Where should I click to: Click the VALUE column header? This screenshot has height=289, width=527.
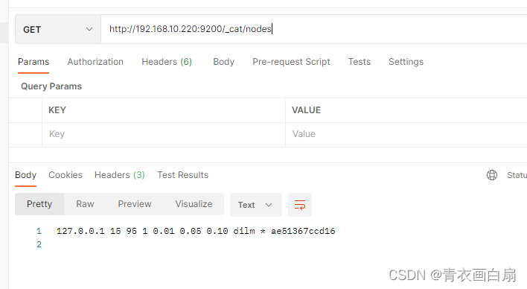(x=306, y=110)
